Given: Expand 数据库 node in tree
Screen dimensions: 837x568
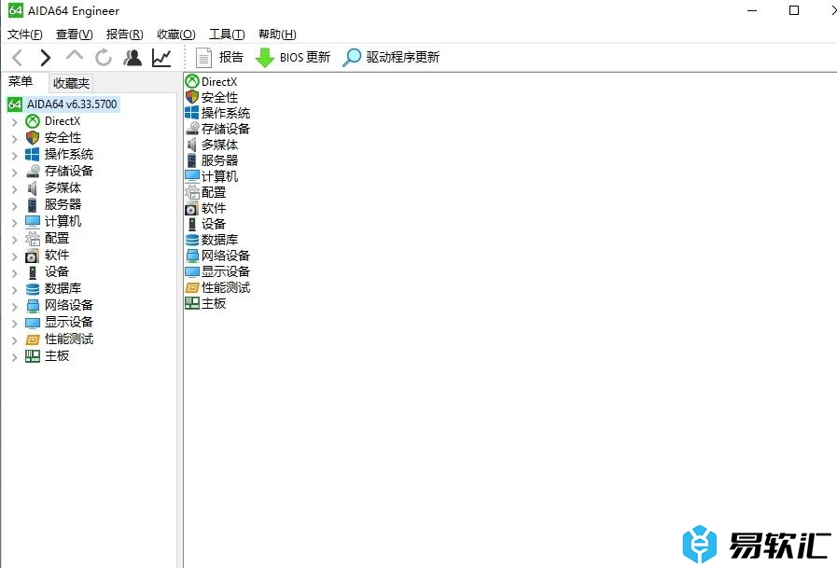Looking at the screenshot, I should (14, 290).
